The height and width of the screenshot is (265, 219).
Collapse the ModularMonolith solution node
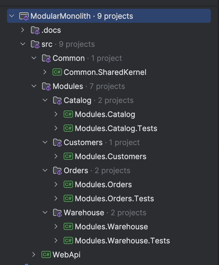[x=12, y=16]
